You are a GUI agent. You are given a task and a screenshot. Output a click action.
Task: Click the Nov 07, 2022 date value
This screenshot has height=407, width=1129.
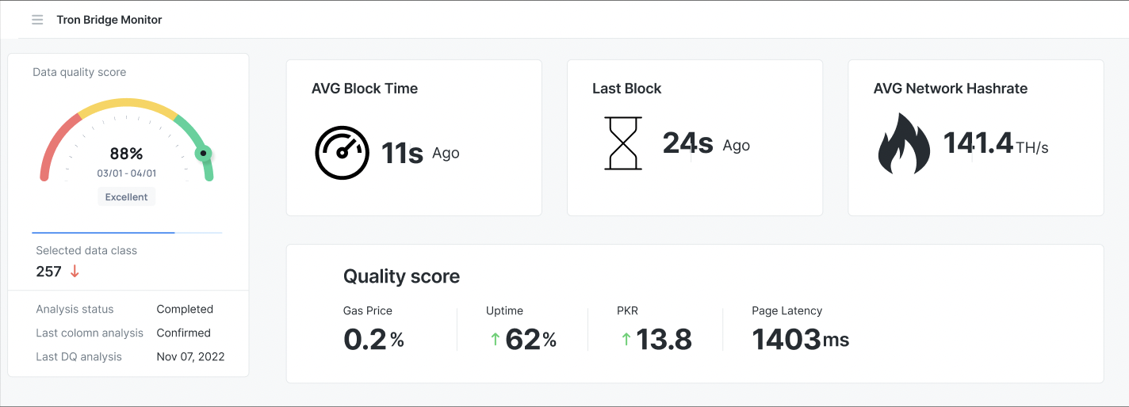[x=191, y=357]
